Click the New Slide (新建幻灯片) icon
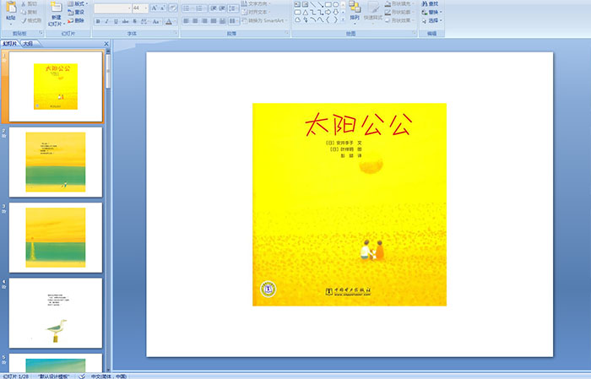 coord(57,7)
